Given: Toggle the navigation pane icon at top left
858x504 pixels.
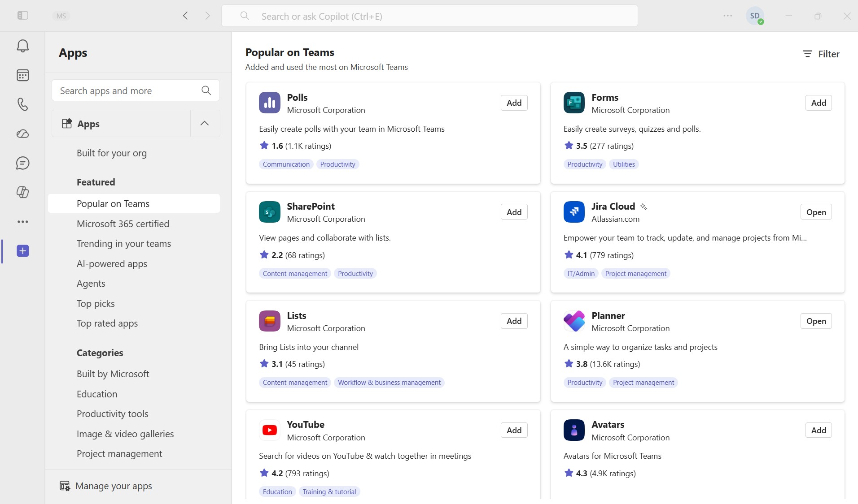Looking at the screenshot, I should 22,16.
